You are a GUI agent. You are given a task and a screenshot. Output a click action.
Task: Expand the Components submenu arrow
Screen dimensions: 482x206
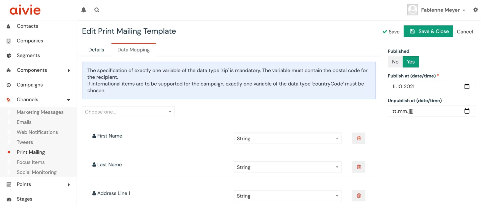(69, 71)
